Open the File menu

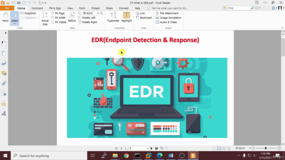7,8
